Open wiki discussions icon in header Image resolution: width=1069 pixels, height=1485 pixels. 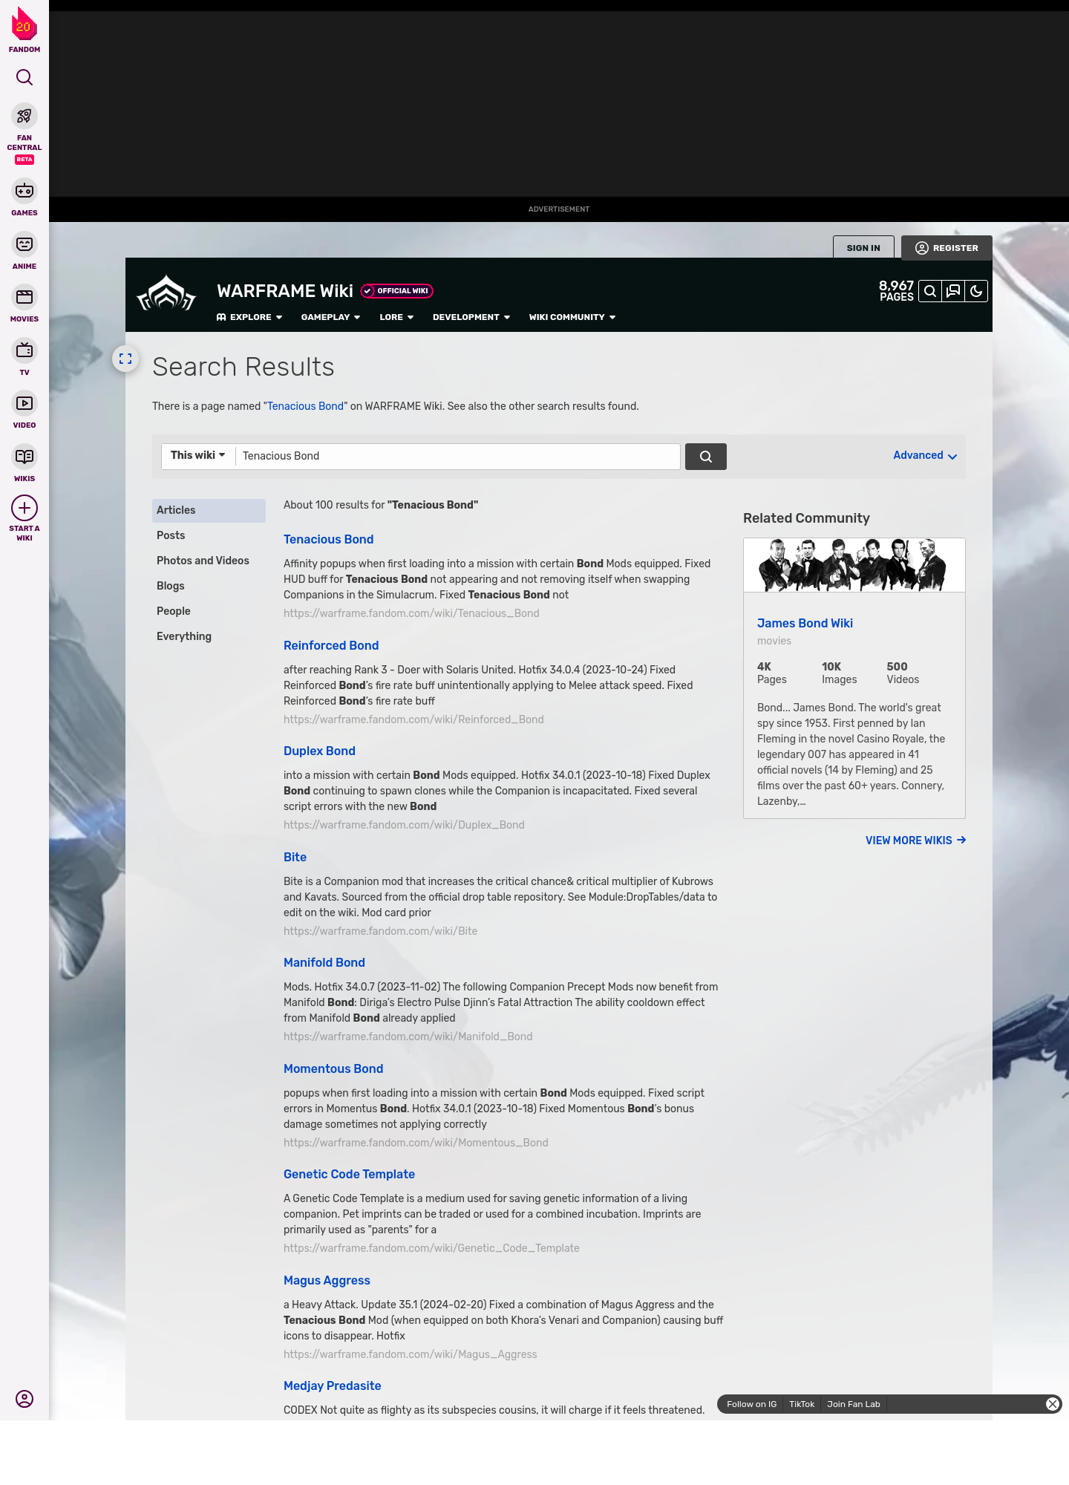point(953,291)
